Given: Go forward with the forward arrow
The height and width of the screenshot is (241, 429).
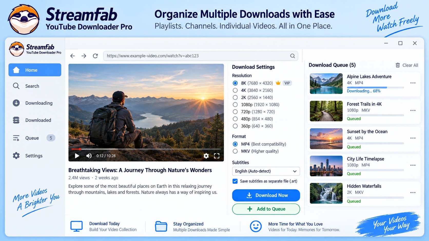Looking at the screenshot, I should (84, 56).
